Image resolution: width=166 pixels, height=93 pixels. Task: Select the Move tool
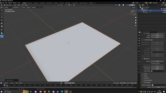pyautogui.click(x=2, y=17)
